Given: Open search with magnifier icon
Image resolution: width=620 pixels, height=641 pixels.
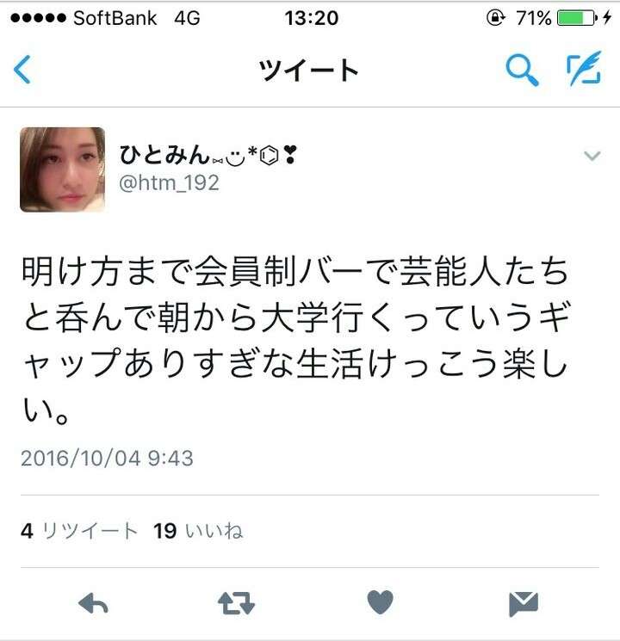Looking at the screenshot, I should 522,70.
